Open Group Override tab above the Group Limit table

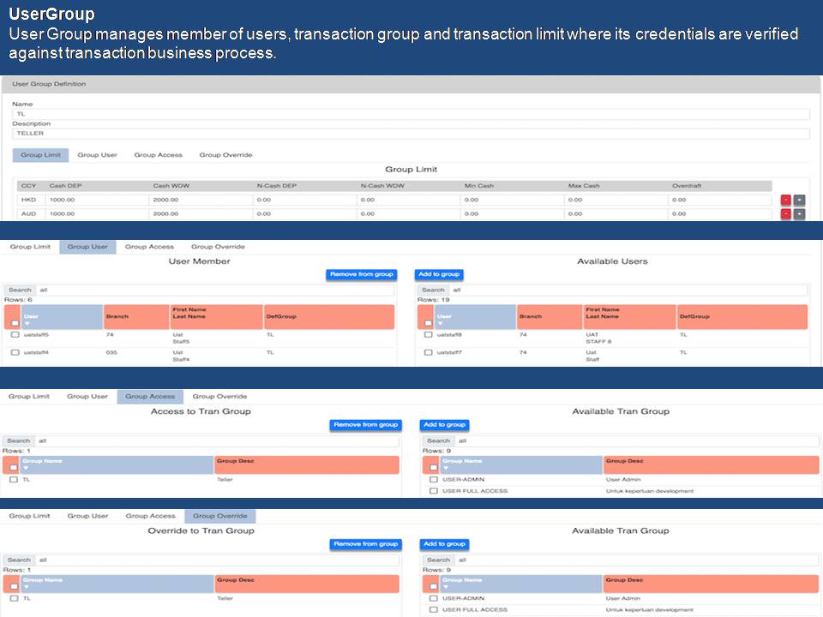(x=225, y=155)
